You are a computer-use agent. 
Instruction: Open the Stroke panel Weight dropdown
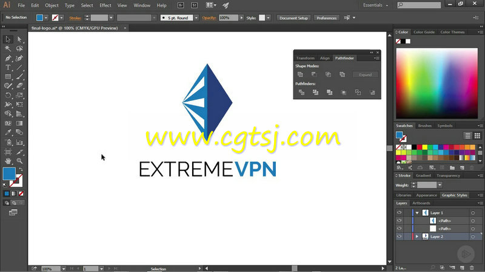(440, 185)
